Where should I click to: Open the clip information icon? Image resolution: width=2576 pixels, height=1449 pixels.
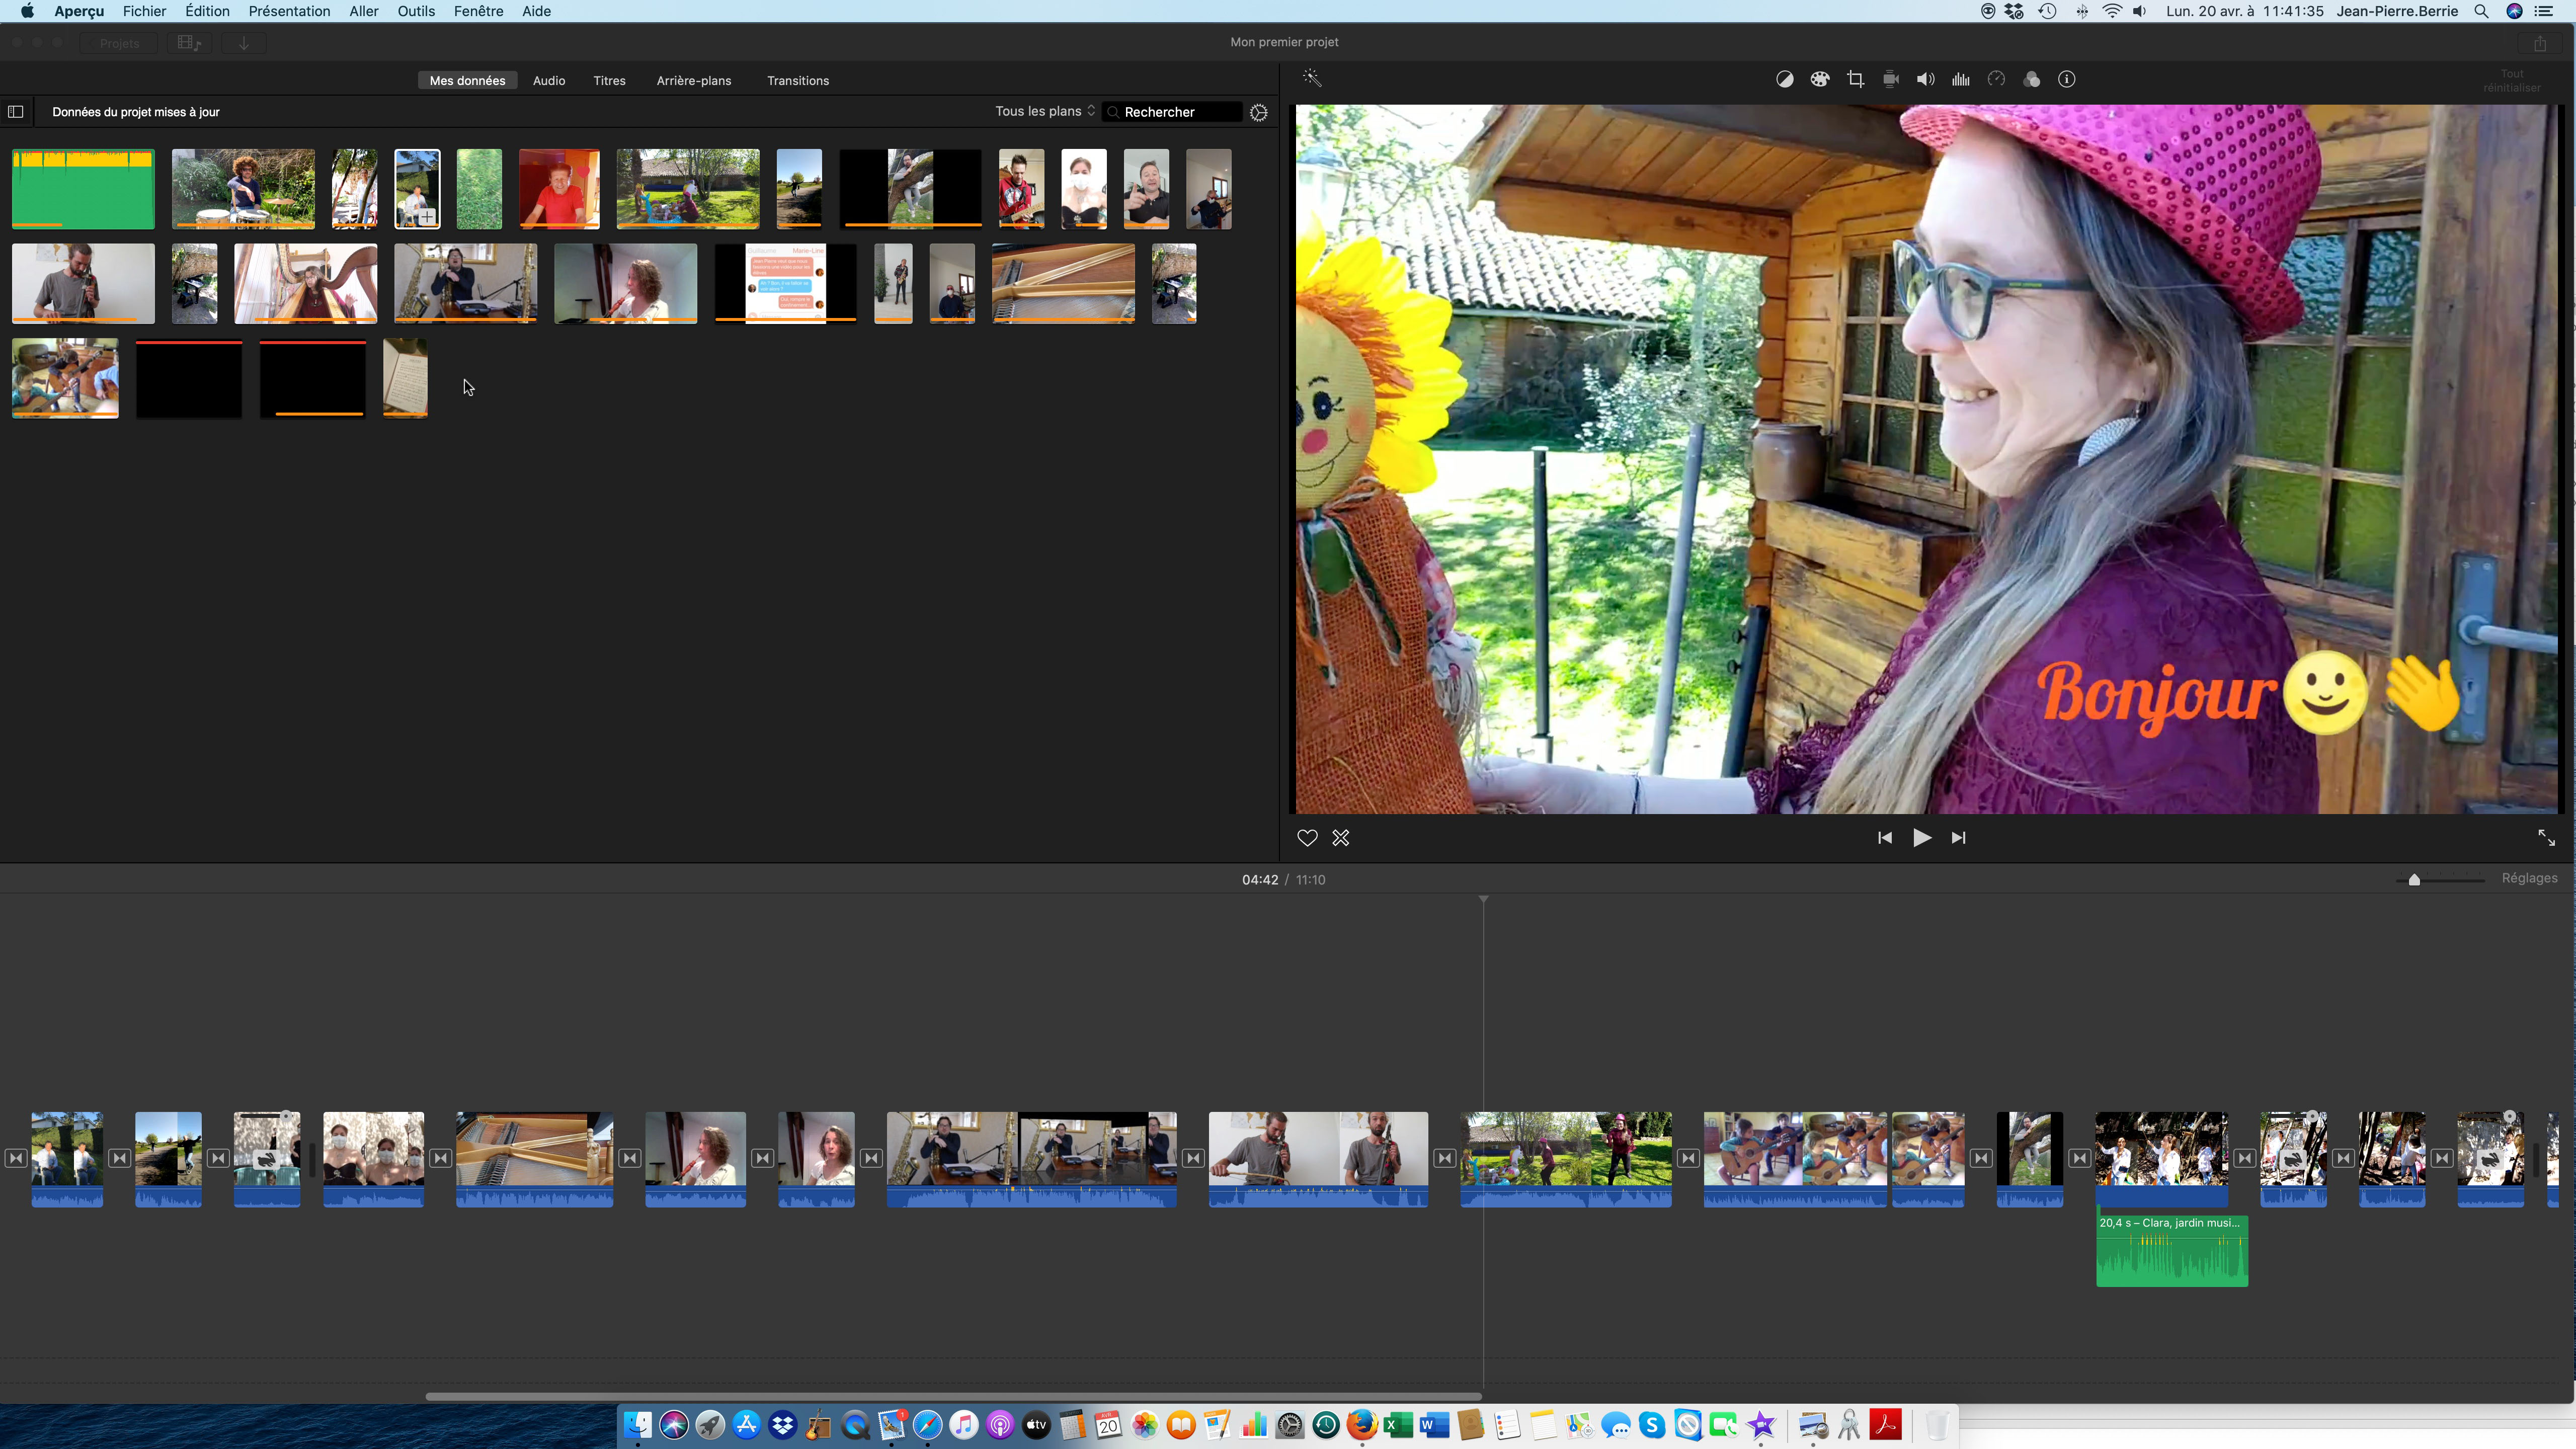(2067, 79)
